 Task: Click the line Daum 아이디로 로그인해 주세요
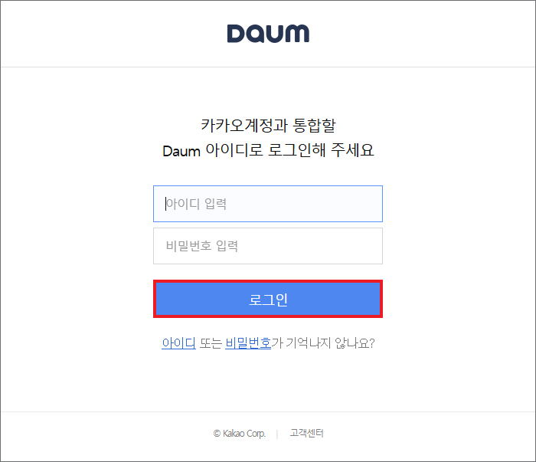tap(268, 150)
